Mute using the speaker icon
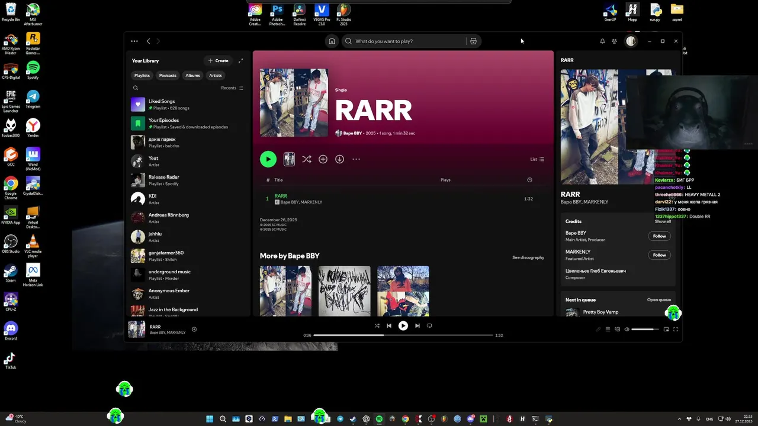Viewport: 758px width, 426px height. 627,329
